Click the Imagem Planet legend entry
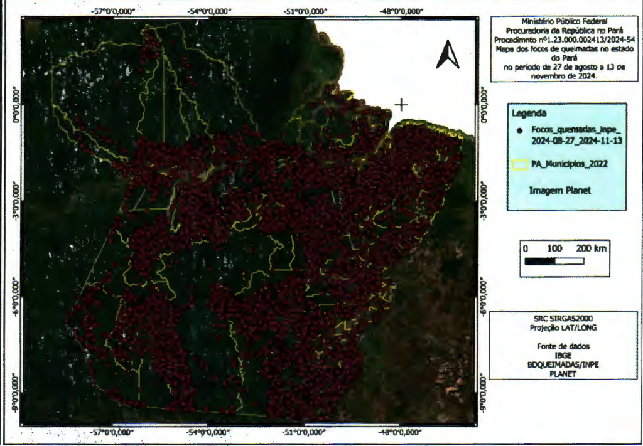This screenshot has width=643, height=446. [x=560, y=191]
